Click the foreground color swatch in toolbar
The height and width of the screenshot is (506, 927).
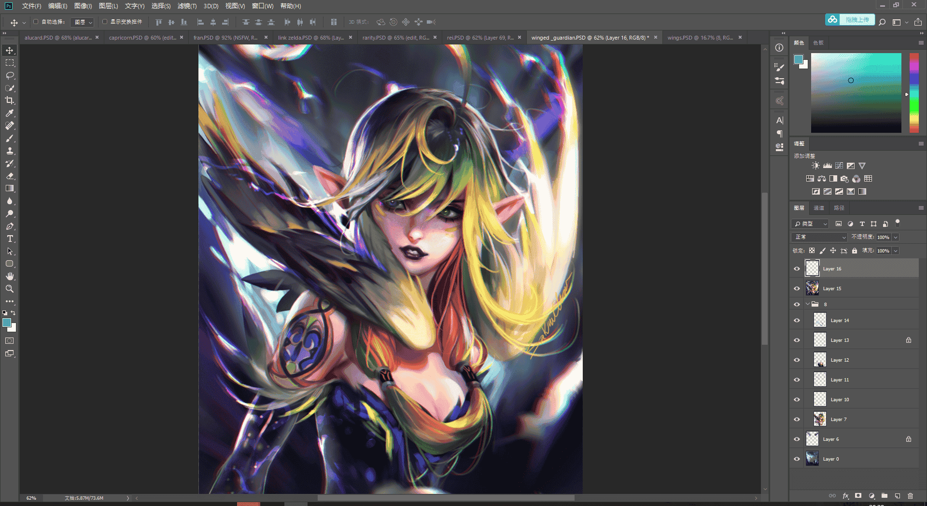click(6, 323)
